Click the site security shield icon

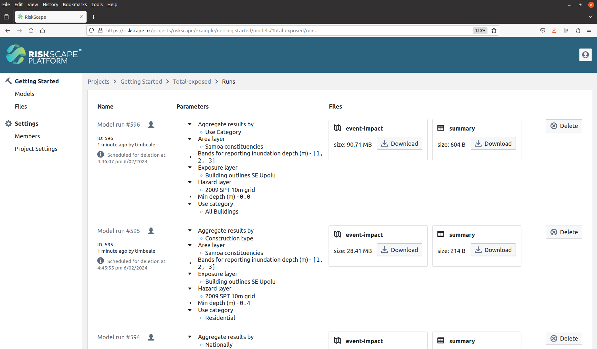91,30
